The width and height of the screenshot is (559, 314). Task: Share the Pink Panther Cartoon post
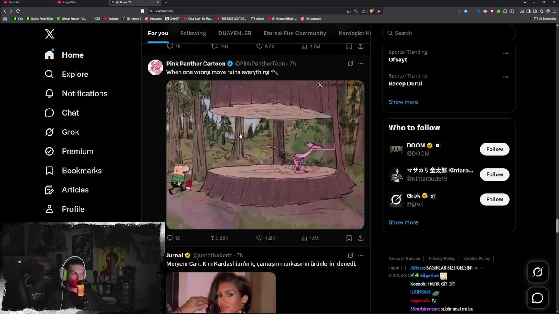click(x=361, y=238)
